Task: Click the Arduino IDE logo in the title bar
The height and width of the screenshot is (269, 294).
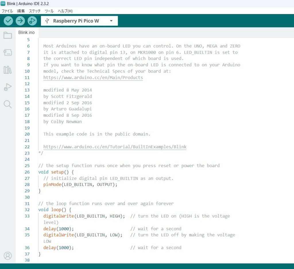Action: point(3,3)
